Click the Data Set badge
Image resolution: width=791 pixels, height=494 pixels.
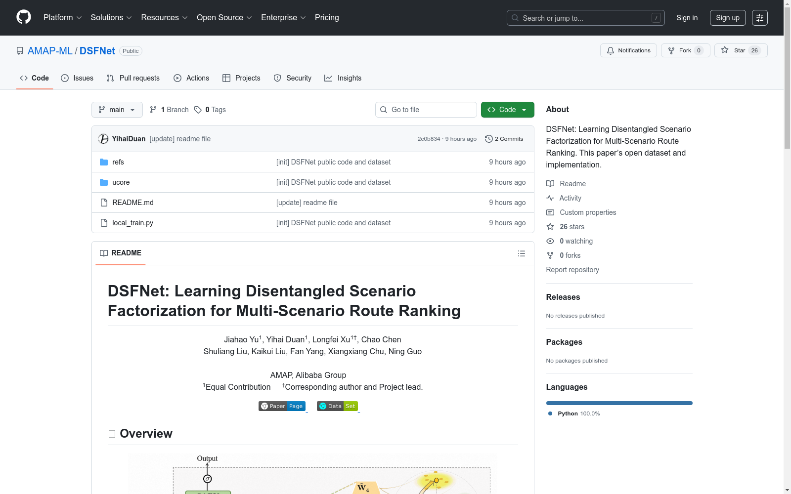(337, 406)
